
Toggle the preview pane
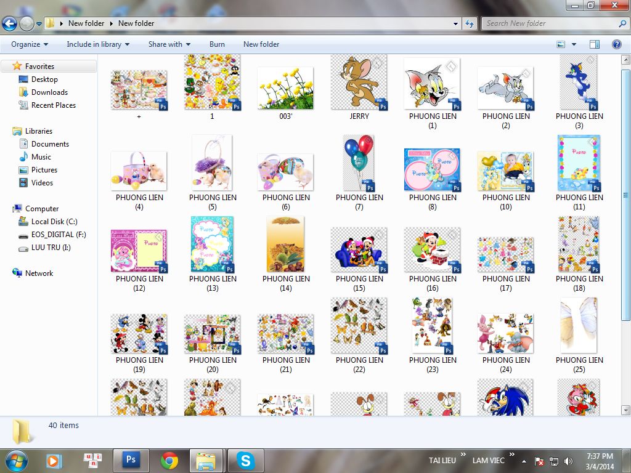[595, 44]
